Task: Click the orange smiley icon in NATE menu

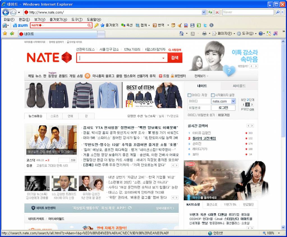Action: click(88, 76)
